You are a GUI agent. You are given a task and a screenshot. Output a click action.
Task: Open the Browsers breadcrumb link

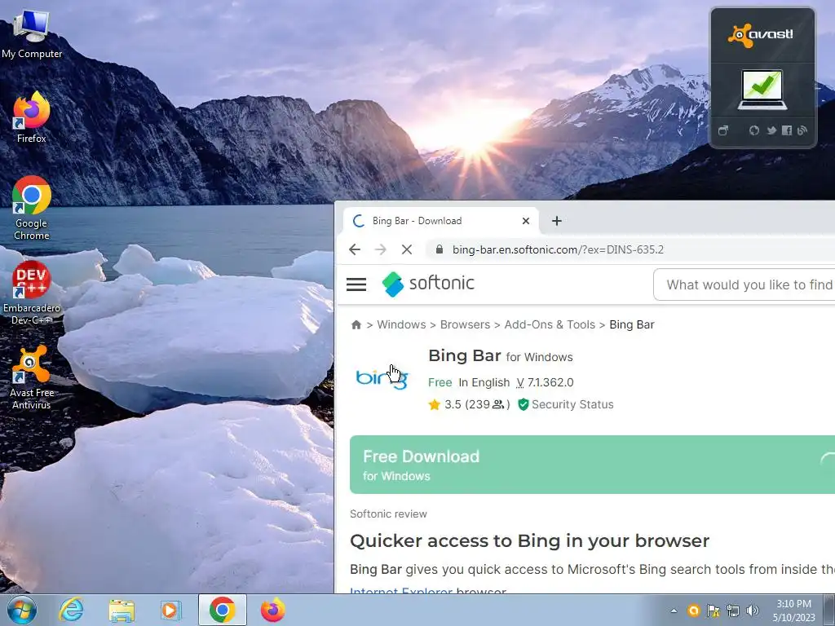(x=465, y=324)
